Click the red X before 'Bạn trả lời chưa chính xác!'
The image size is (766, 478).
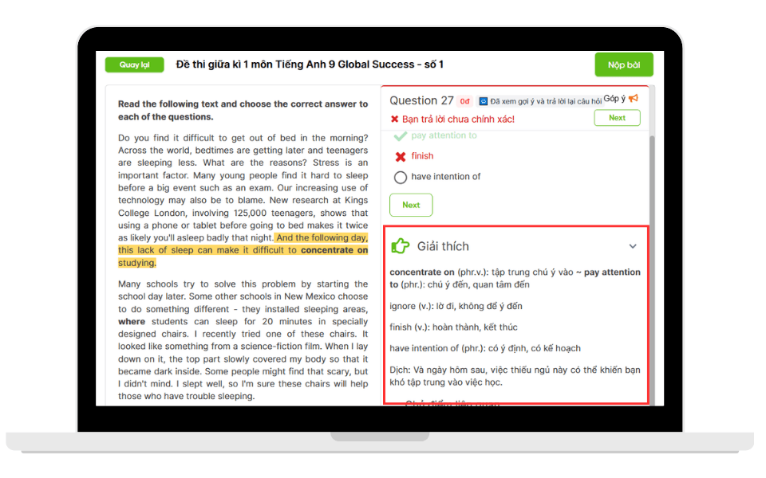pyautogui.click(x=395, y=119)
